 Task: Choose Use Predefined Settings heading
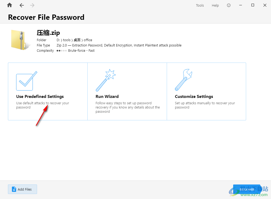pos(40,97)
